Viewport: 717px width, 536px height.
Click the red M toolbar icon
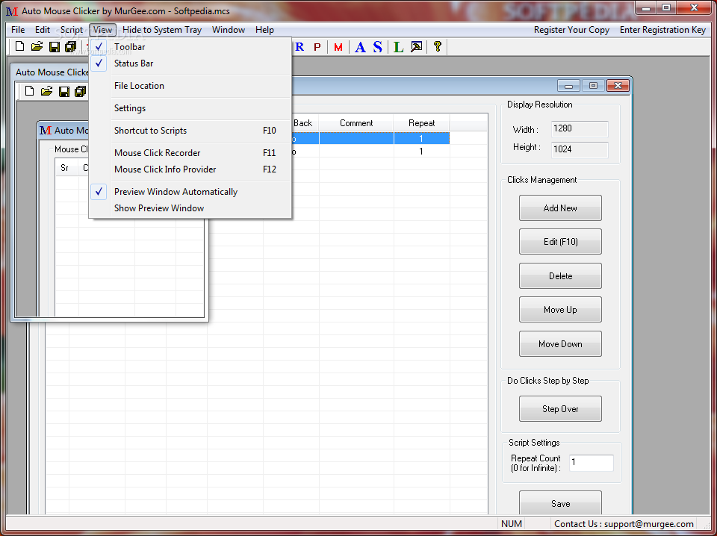click(338, 47)
